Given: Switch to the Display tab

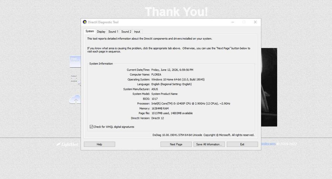Looking at the screenshot, I should [101, 31].
